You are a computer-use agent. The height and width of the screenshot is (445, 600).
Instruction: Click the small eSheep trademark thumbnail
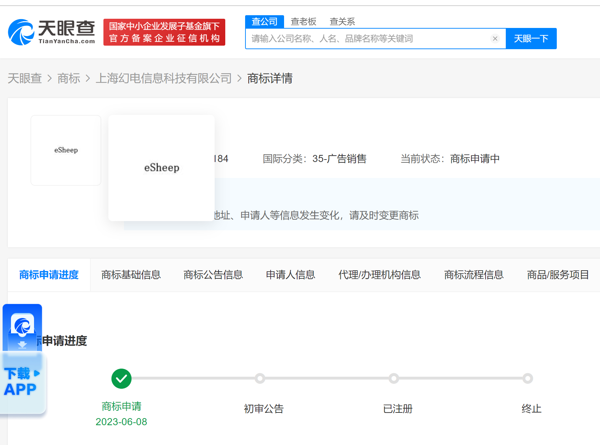[x=66, y=150]
